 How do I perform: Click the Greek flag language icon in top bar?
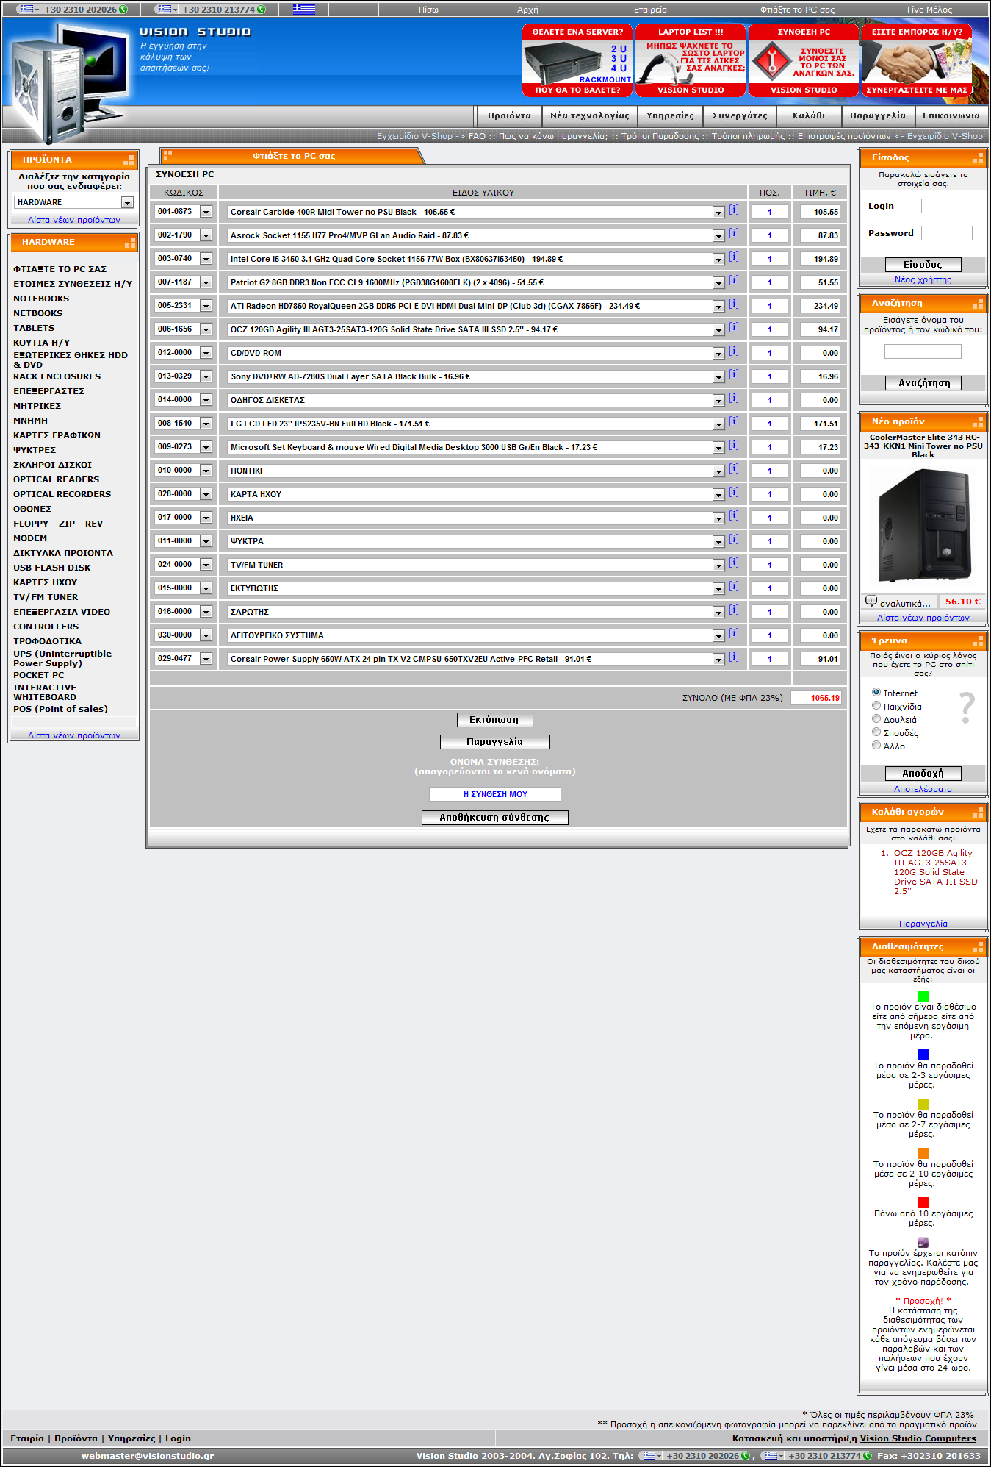pyautogui.click(x=304, y=9)
